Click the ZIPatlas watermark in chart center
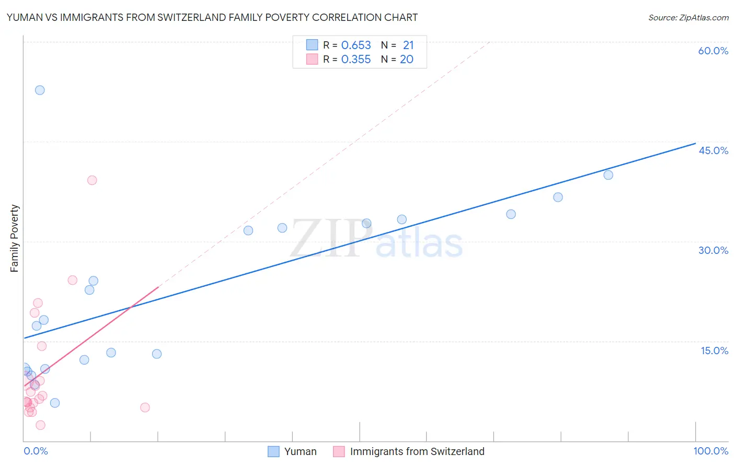Screen dimensions: 735x466 (x=376, y=239)
